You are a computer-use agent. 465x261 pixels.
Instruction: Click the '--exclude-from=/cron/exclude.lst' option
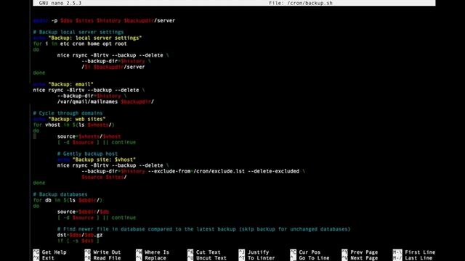[196, 171]
